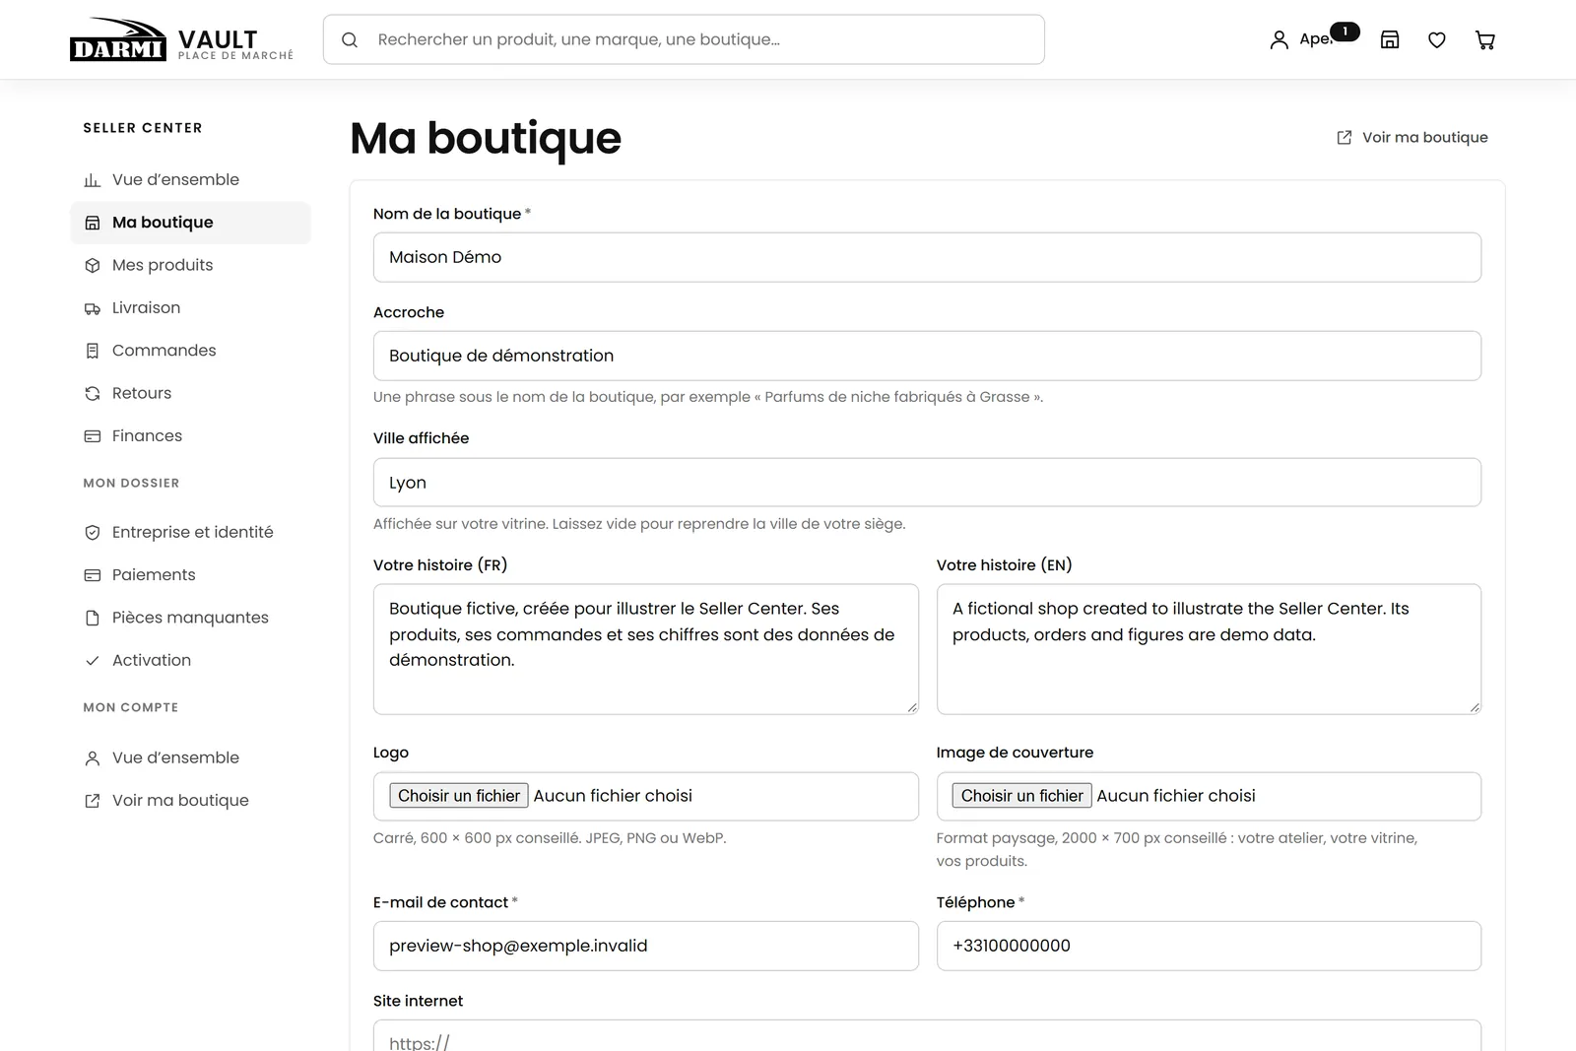This screenshot has height=1051, width=1576.
Task: Open Finances in sidebar
Action: 190,435
